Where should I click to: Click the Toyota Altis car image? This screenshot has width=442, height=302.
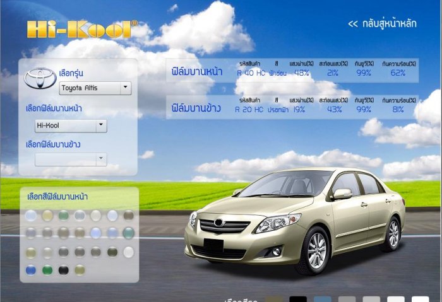[295, 221]
